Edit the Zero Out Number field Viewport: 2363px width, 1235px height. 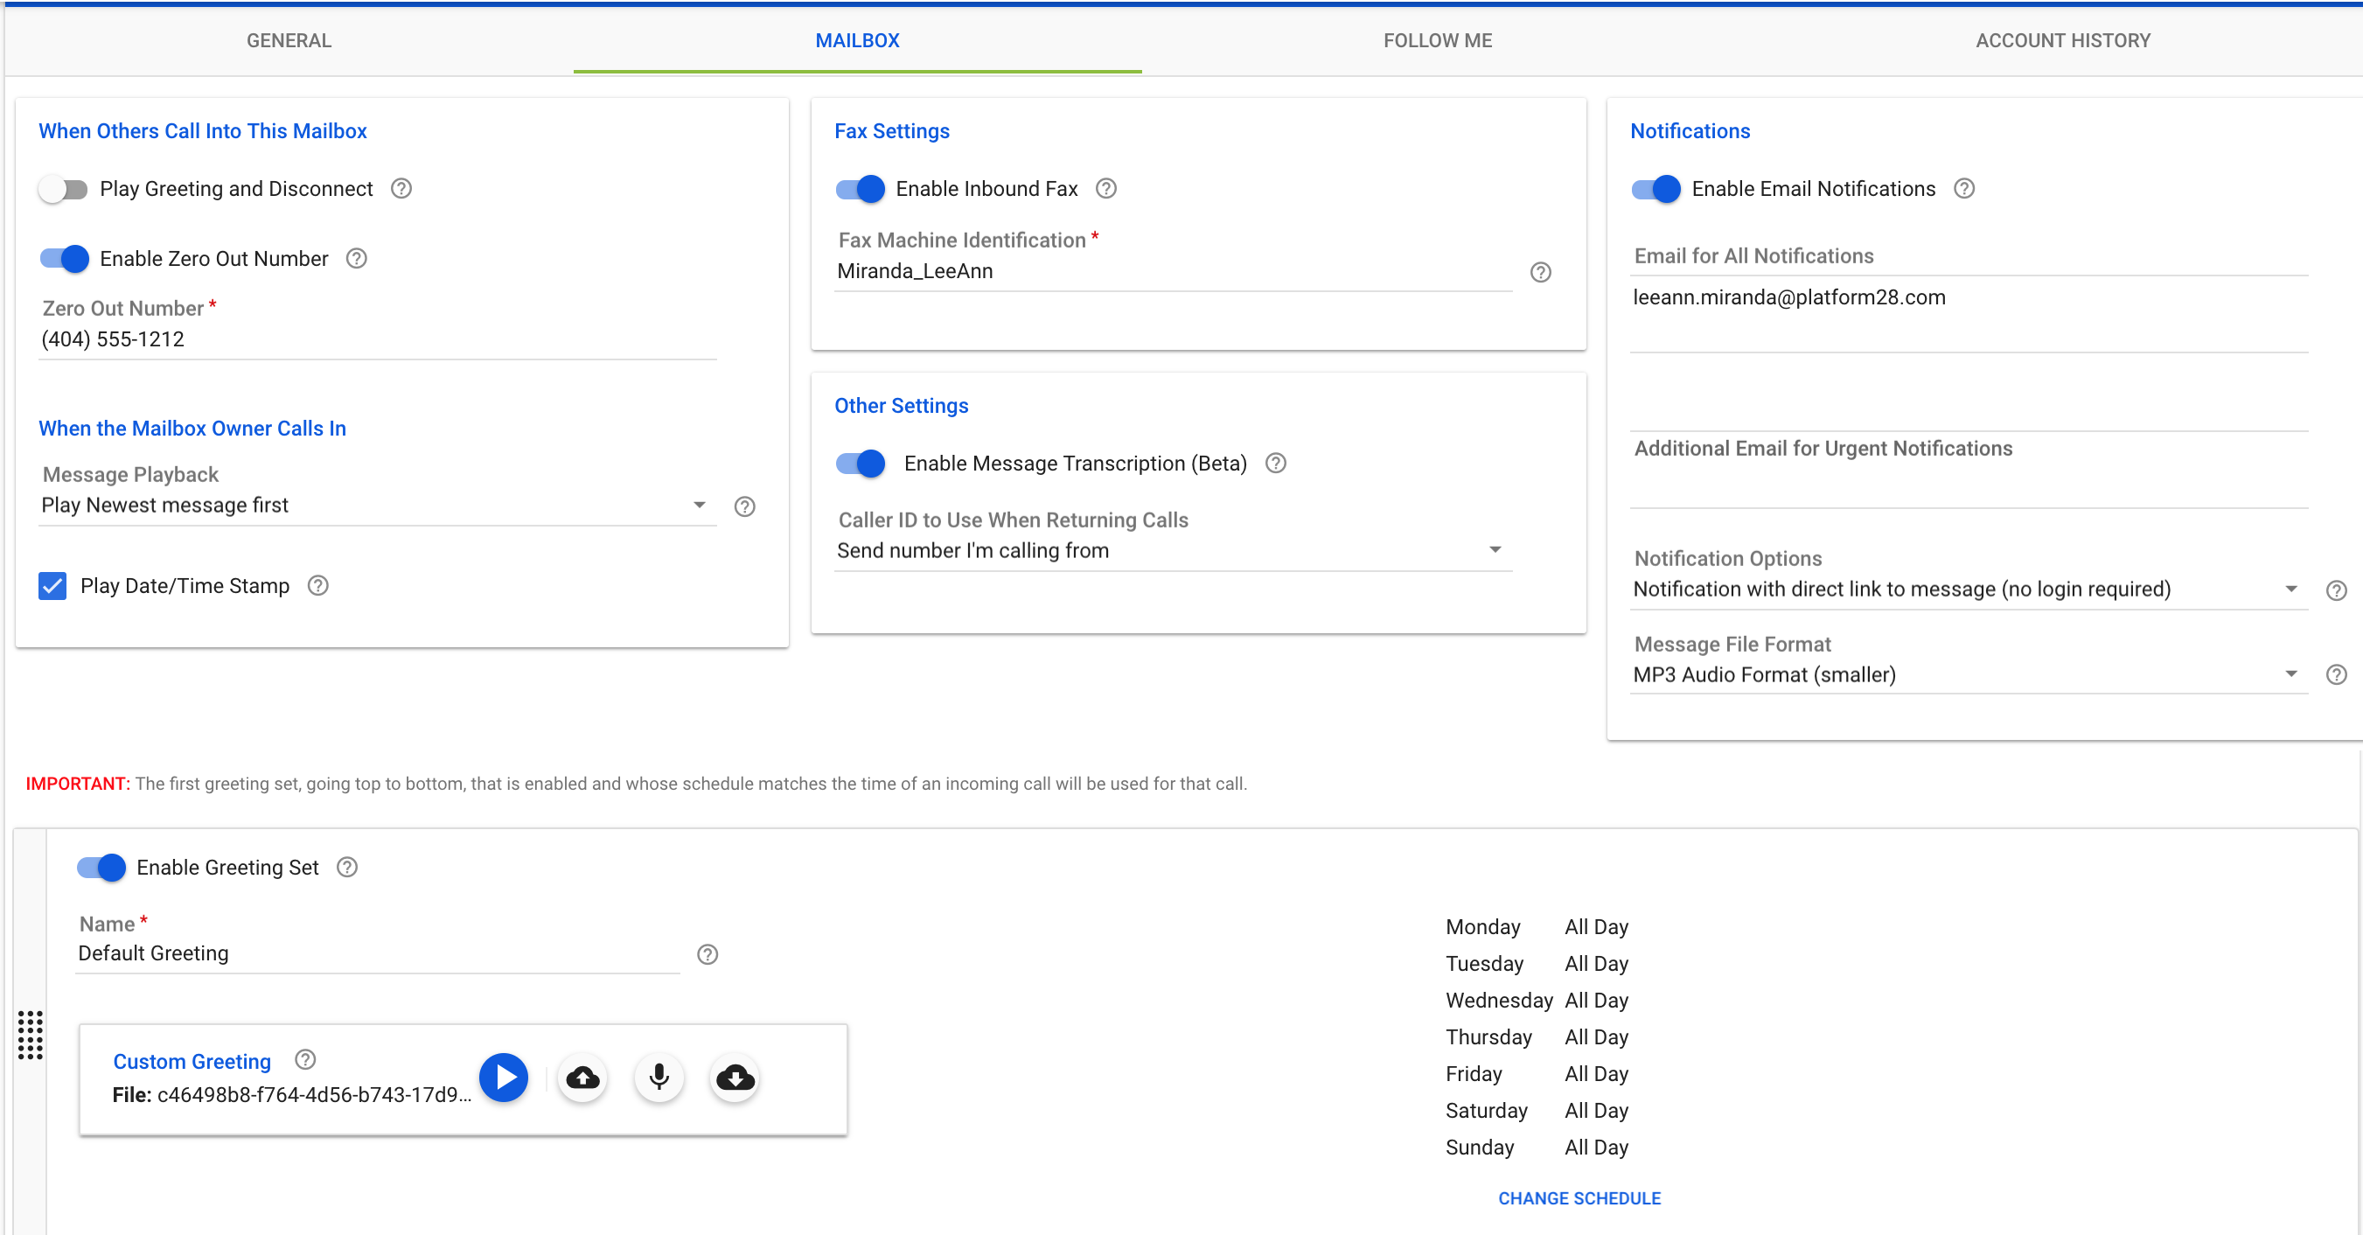377,339
